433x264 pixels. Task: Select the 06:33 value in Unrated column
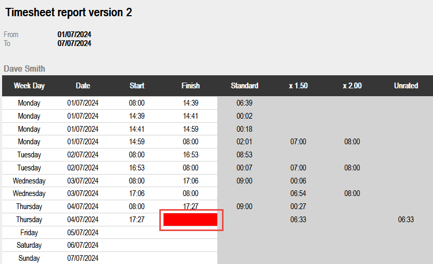point(406,220)
